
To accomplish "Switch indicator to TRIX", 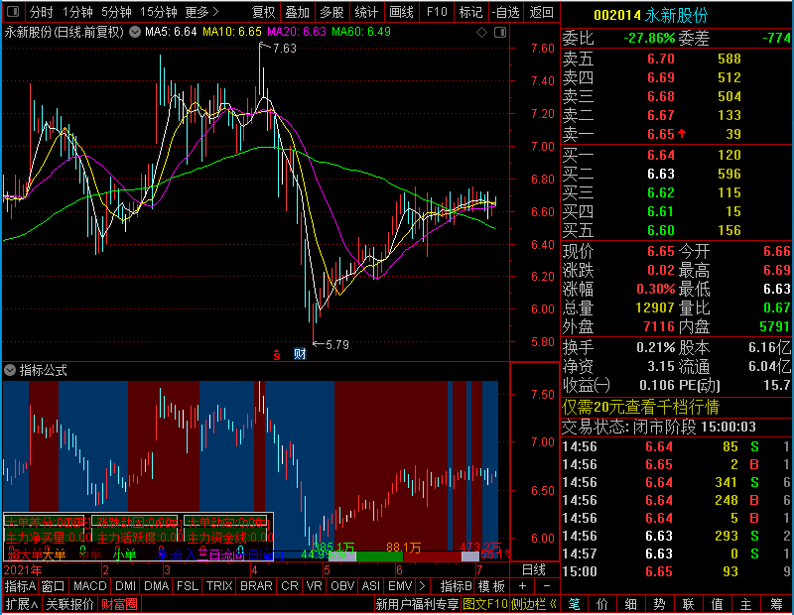I will pyautogui.click(x=219, y=586).
